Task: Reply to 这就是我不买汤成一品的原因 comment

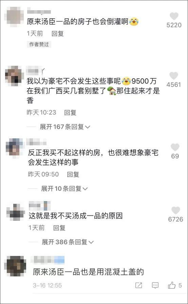Action: [59, 228]
